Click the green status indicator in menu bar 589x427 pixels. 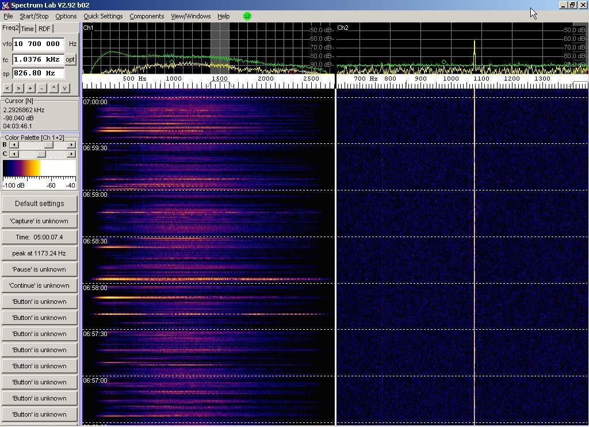(247, 16)
